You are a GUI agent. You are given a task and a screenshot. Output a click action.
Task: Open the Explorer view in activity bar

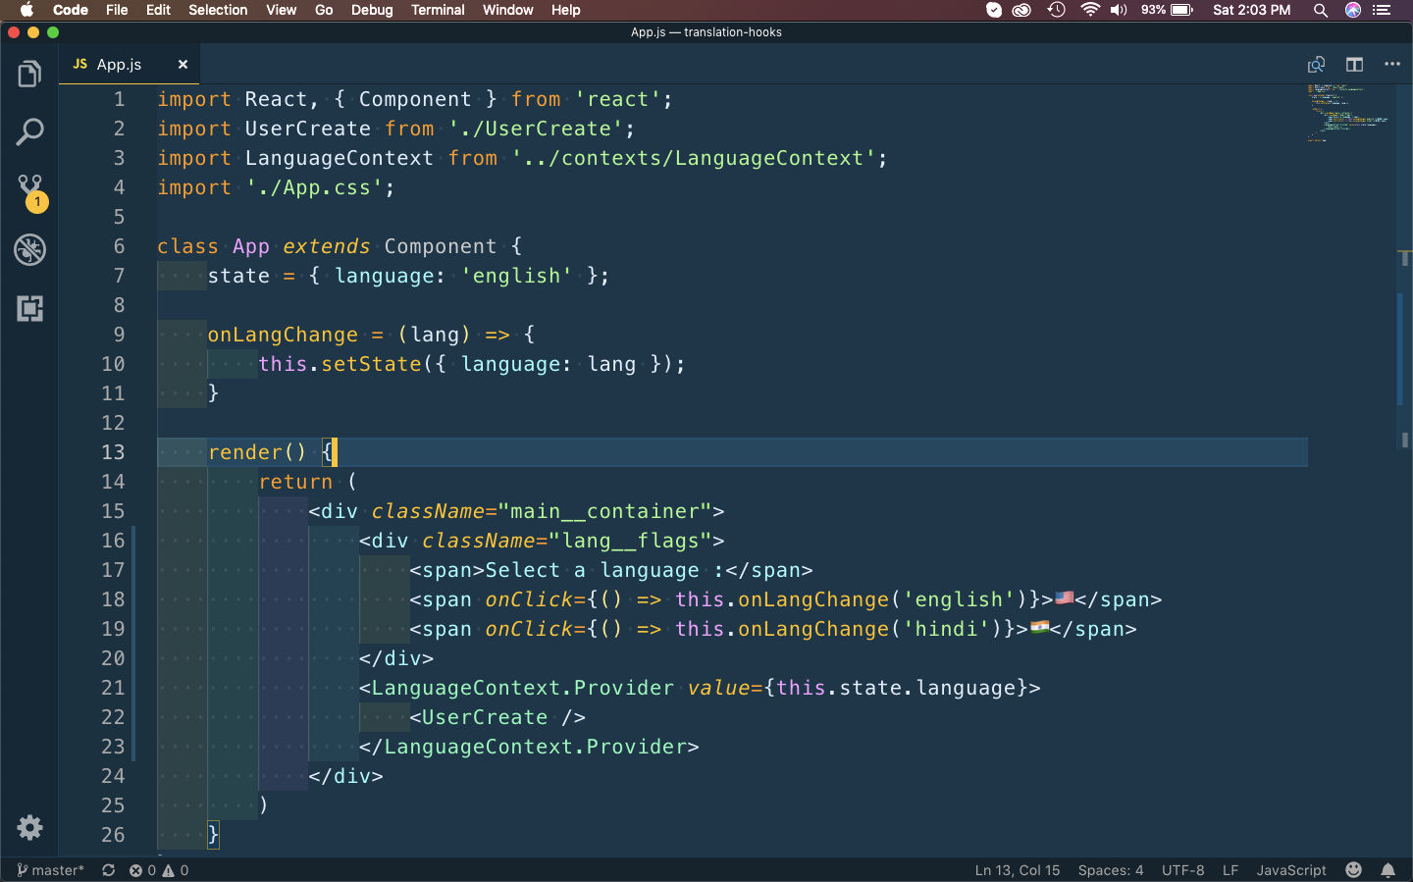29,74
